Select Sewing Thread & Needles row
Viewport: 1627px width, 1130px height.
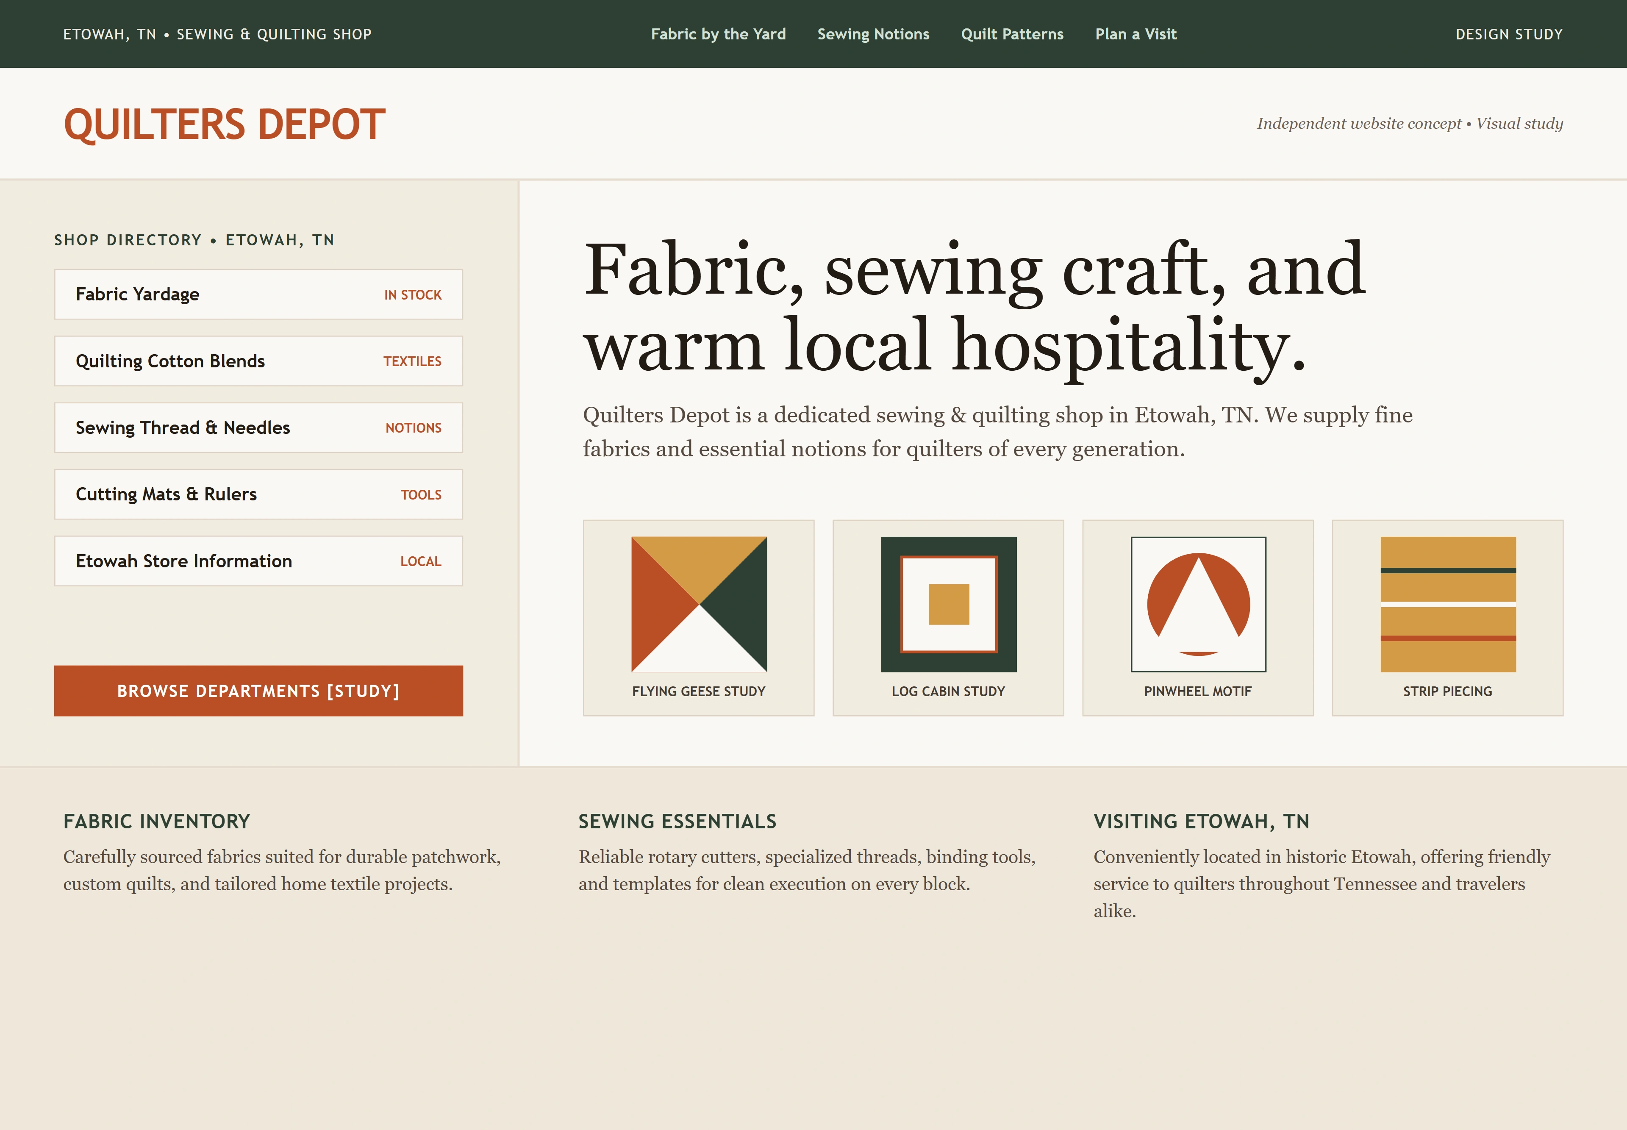[x=258, y=427]
